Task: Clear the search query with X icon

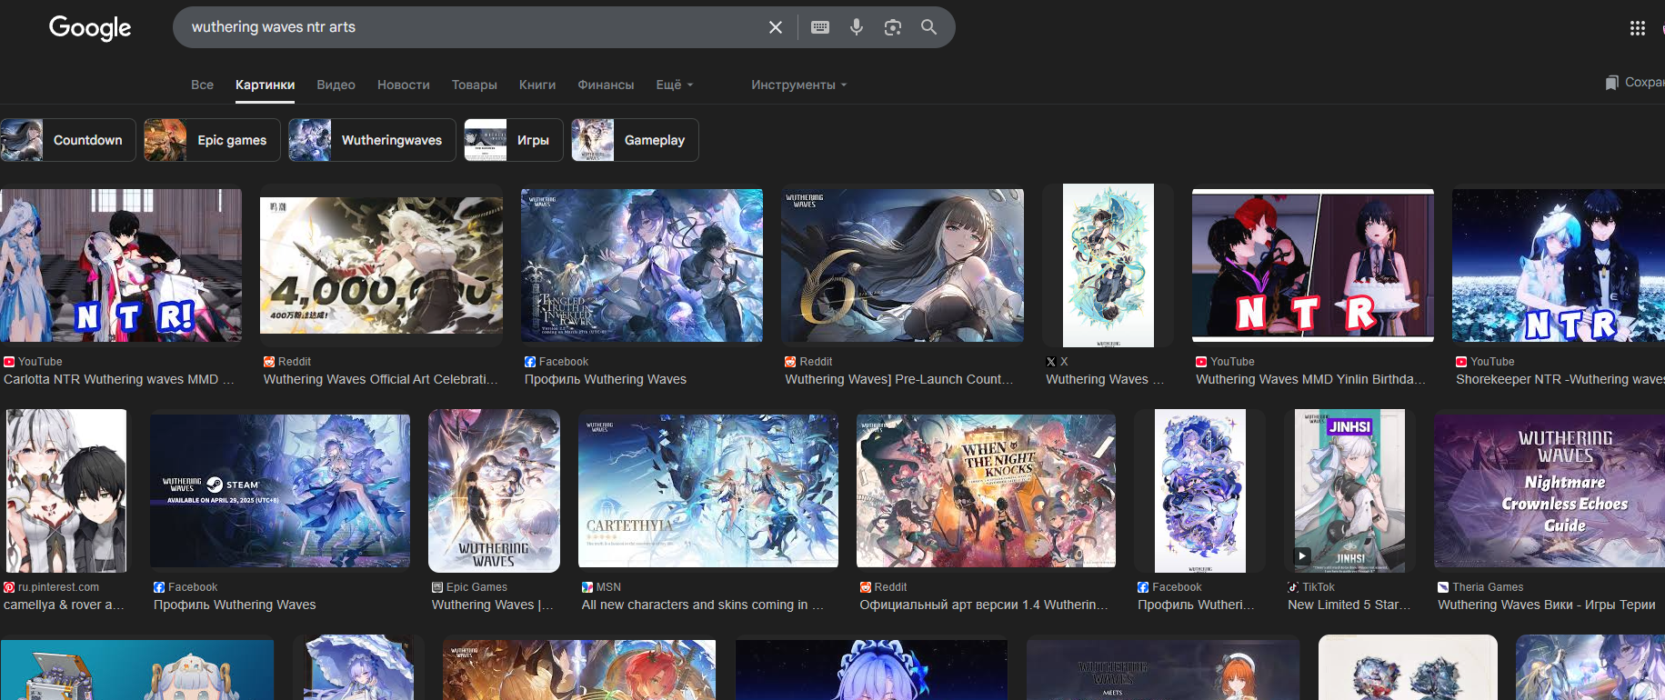Action: point(776,27)
